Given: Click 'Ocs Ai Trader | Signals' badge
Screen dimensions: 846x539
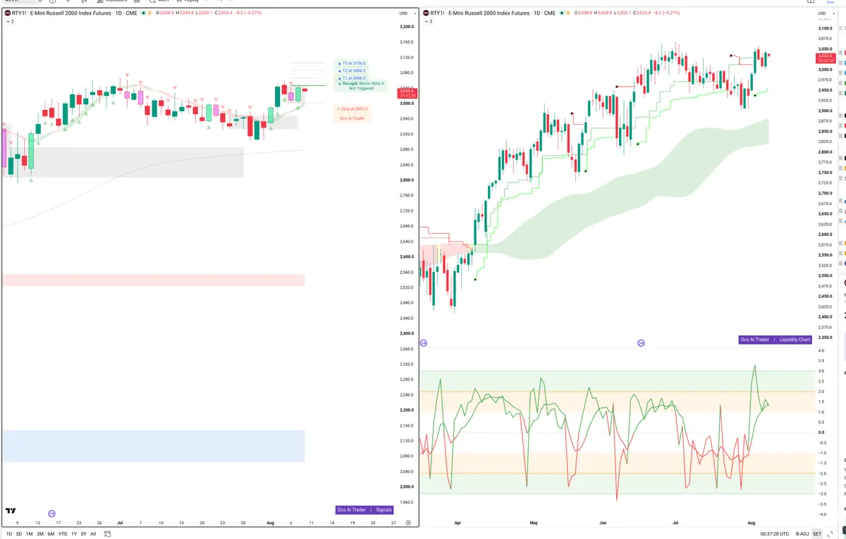Looking at the screenshot, I should click(x=364, y=509).
